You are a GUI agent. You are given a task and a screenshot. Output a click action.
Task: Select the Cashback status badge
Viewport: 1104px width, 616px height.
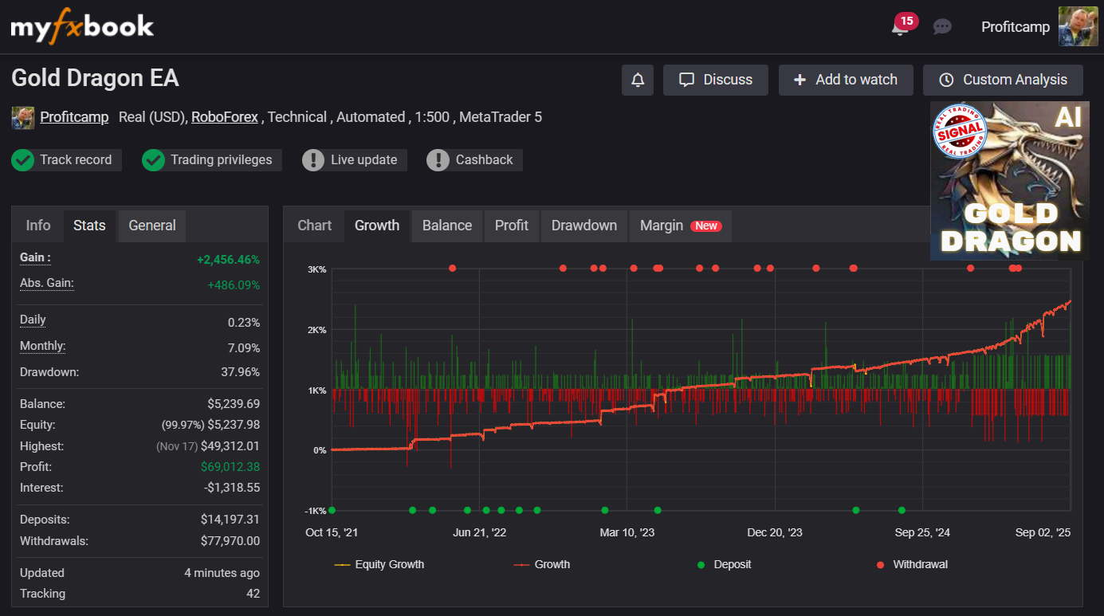[474, 159]
